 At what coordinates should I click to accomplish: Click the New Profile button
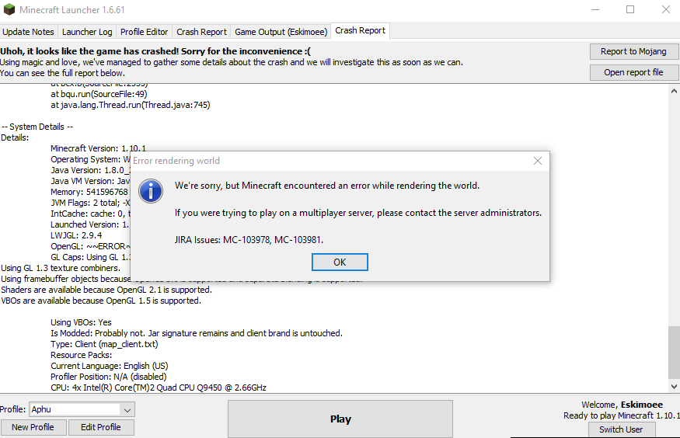(x=33, y=427)
